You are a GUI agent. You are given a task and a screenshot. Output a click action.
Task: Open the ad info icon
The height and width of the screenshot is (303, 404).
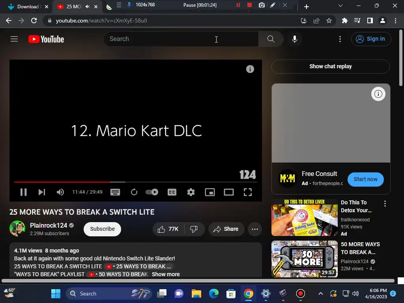click(x=378, y=94)
